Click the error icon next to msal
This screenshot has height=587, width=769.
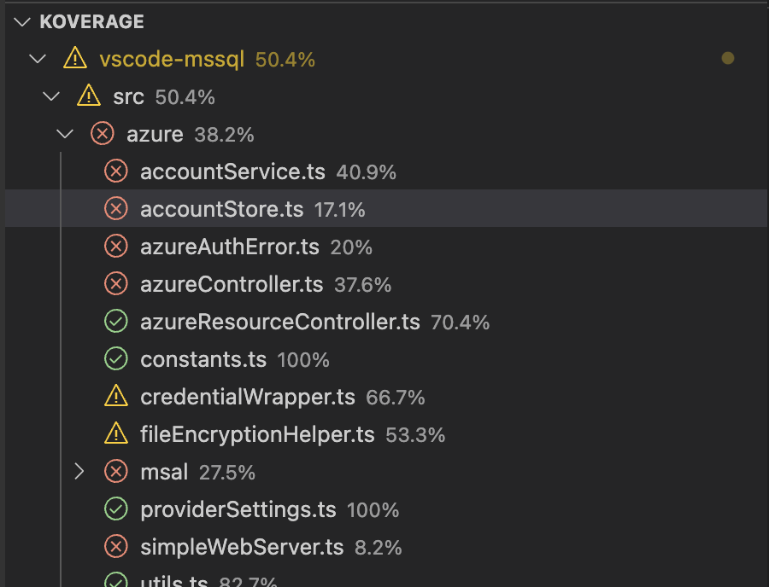[115, 472]
